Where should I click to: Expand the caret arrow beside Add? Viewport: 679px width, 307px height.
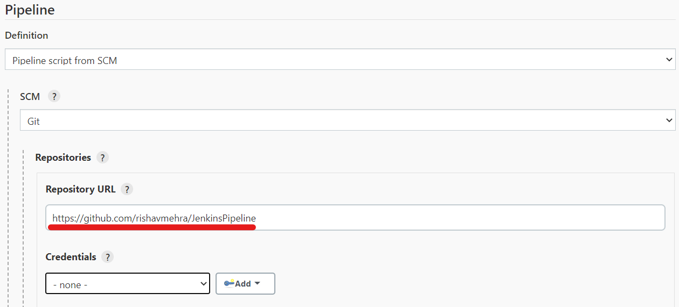tap(257, 283)
